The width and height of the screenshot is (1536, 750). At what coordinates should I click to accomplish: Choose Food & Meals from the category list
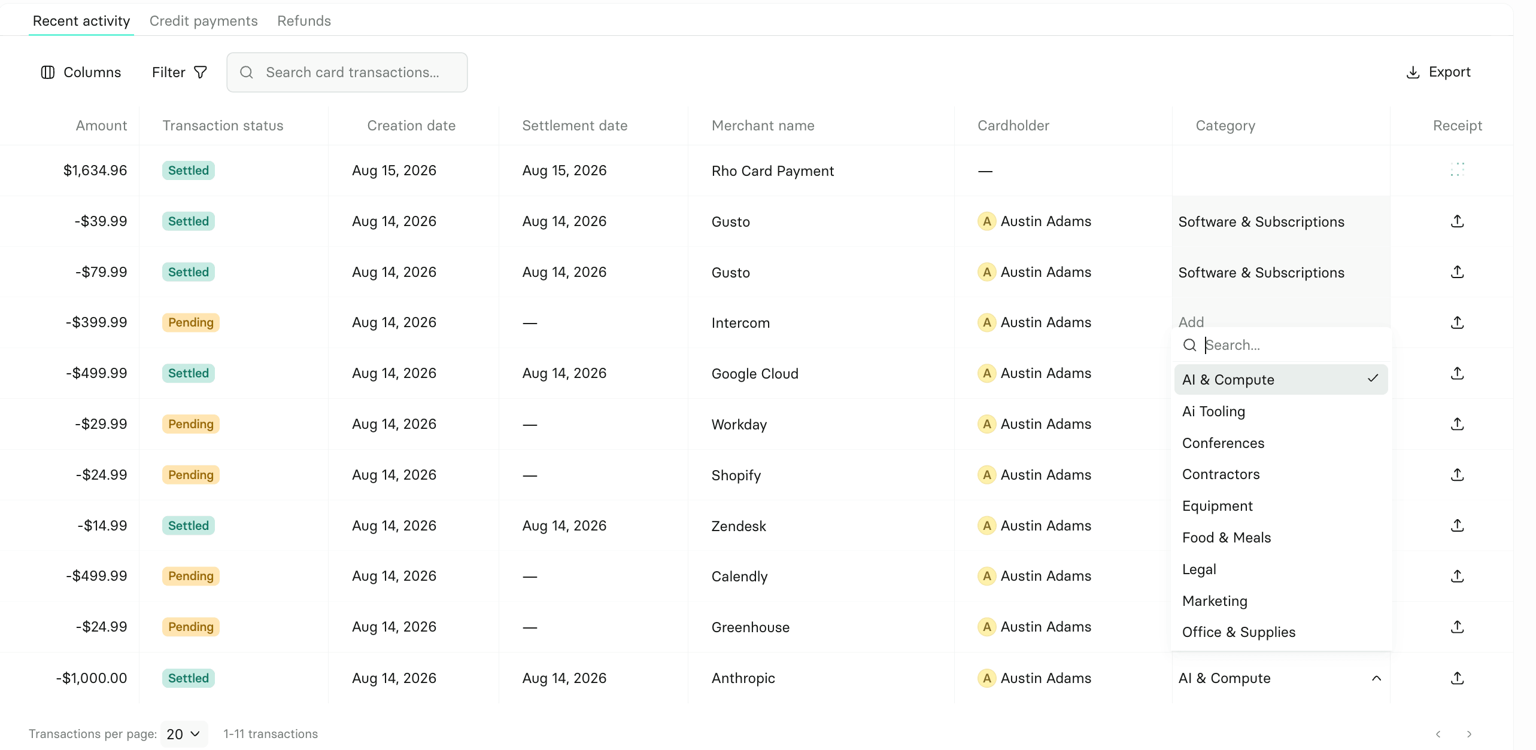pos(1281,538)
